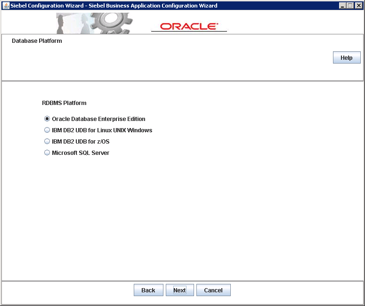Select Oracle Database Enterprise Edition radio button
Image resolution: width=365 pixels, height=306 pixels.
click(47, 119)
